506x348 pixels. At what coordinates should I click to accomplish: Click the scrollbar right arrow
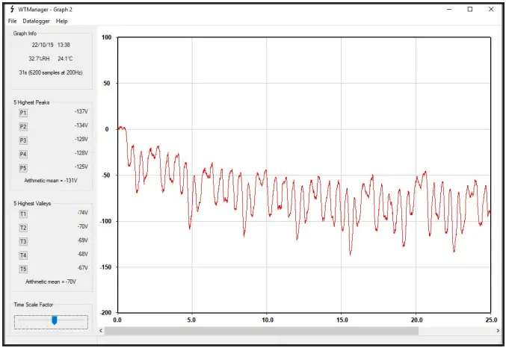[498, 331]
